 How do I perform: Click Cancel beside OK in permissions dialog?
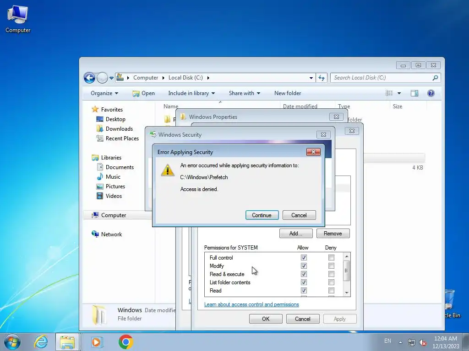click(303, 319)
